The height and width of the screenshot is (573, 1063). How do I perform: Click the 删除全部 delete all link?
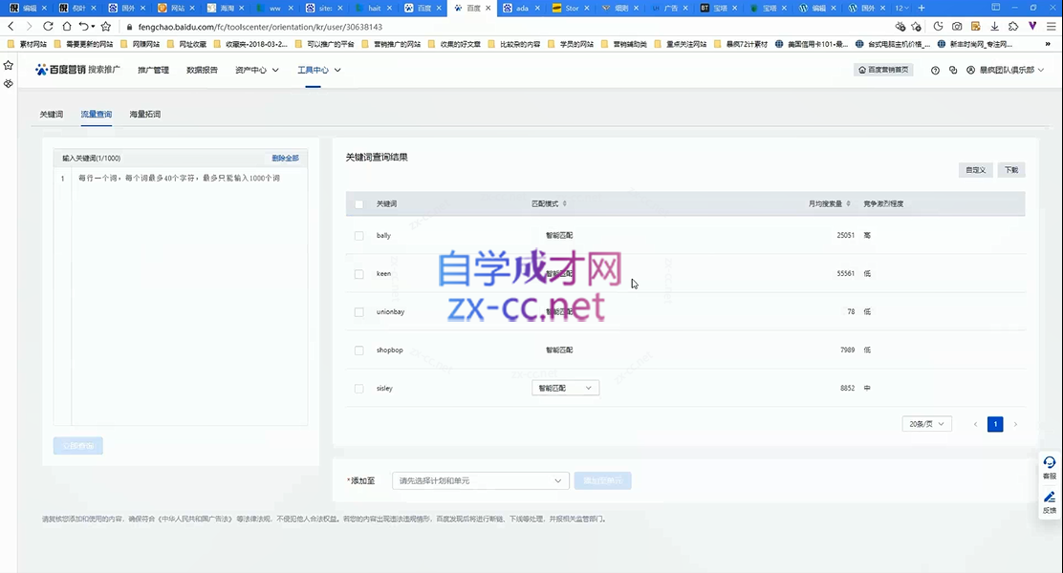(x=285, y=159)
